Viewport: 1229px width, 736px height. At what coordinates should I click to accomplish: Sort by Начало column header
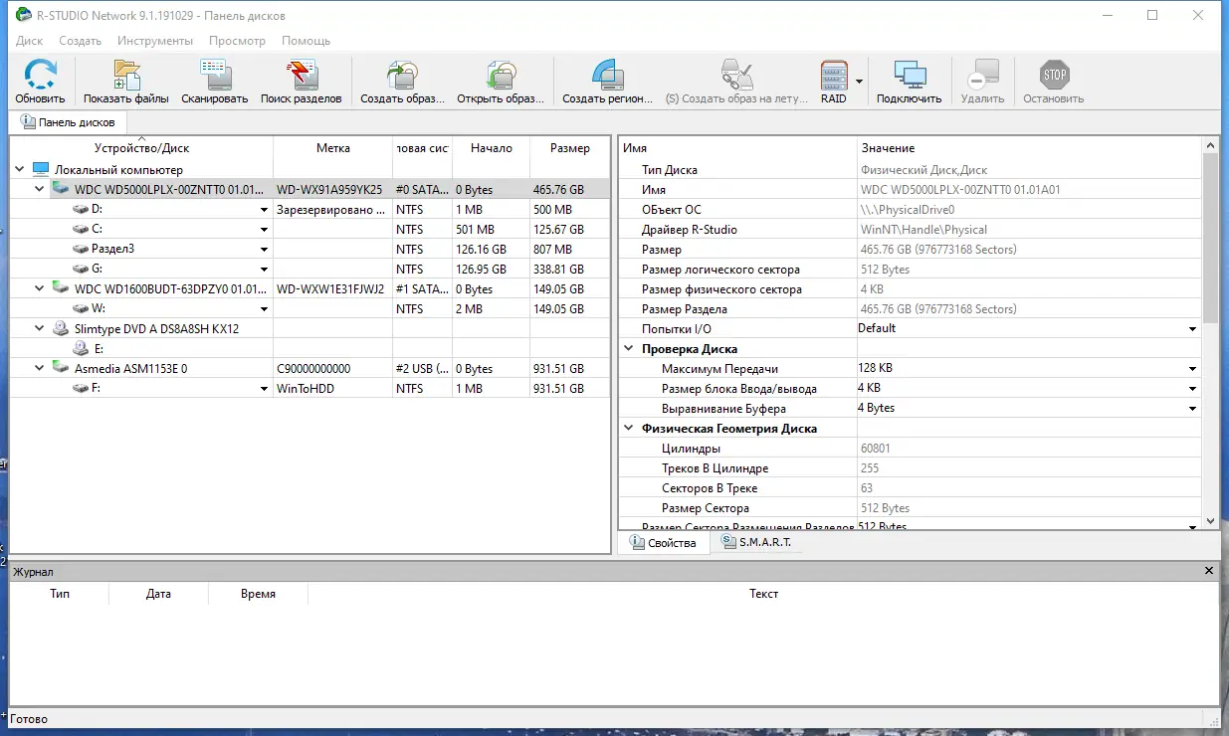click(x=492, y=148)
